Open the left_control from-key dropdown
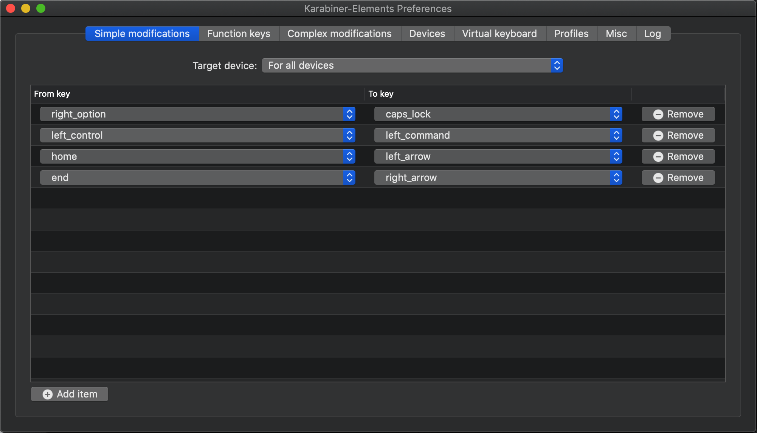 pyautogui.click(x=198, y=135)
